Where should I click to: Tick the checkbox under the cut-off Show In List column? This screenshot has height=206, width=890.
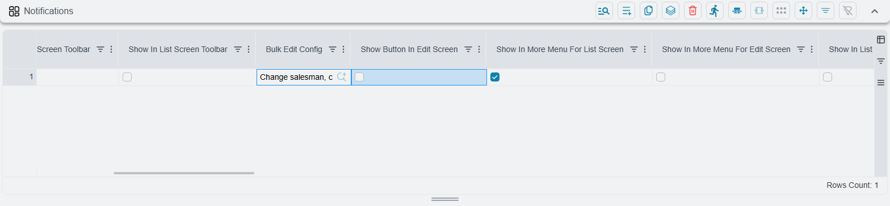tap(828, 78)
